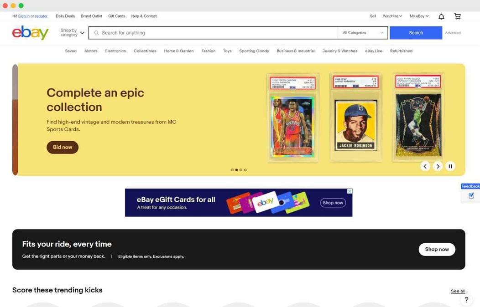The height and width of the screenshot is (307, 480).
Task: Click the eBay logo
Action: (30, 32)
